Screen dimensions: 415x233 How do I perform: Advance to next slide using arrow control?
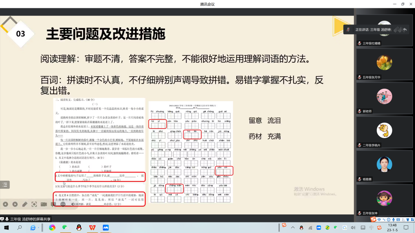point(15,204)
